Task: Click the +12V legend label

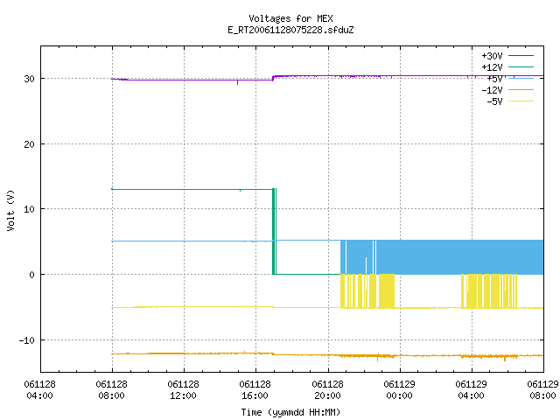Action: [492, 67]
